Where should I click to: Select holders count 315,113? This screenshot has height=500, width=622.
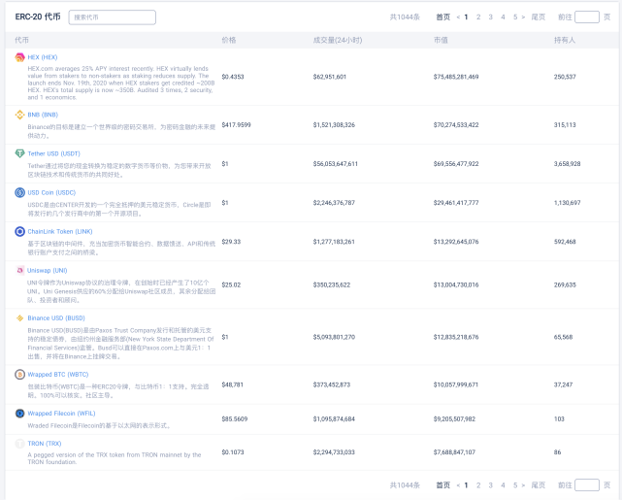(565, 124)
